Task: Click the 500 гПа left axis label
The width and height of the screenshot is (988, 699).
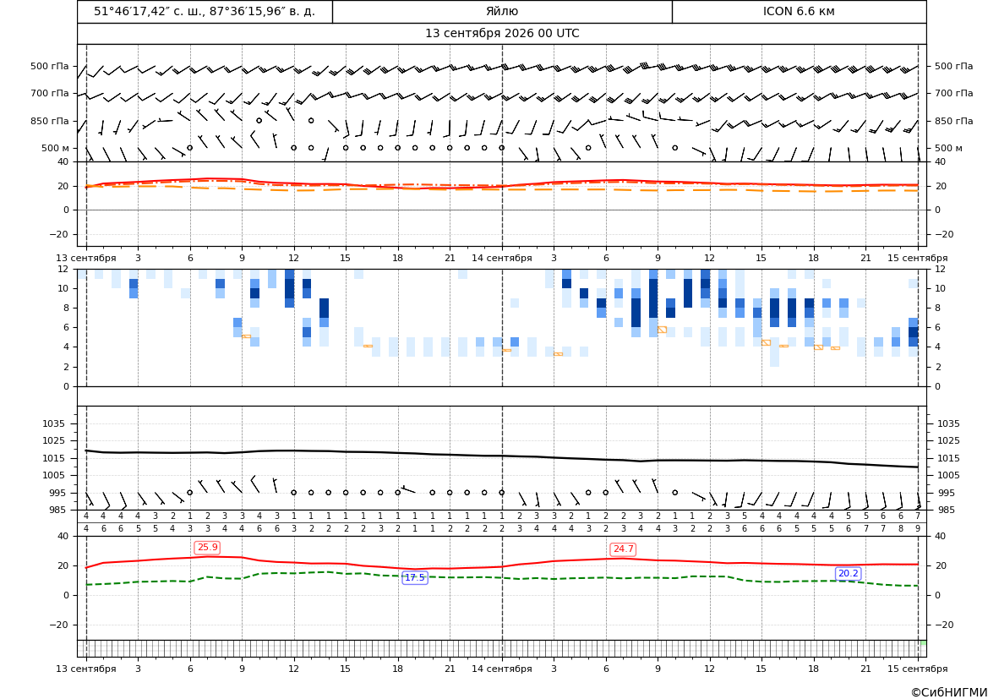Action: click(50, 66)
